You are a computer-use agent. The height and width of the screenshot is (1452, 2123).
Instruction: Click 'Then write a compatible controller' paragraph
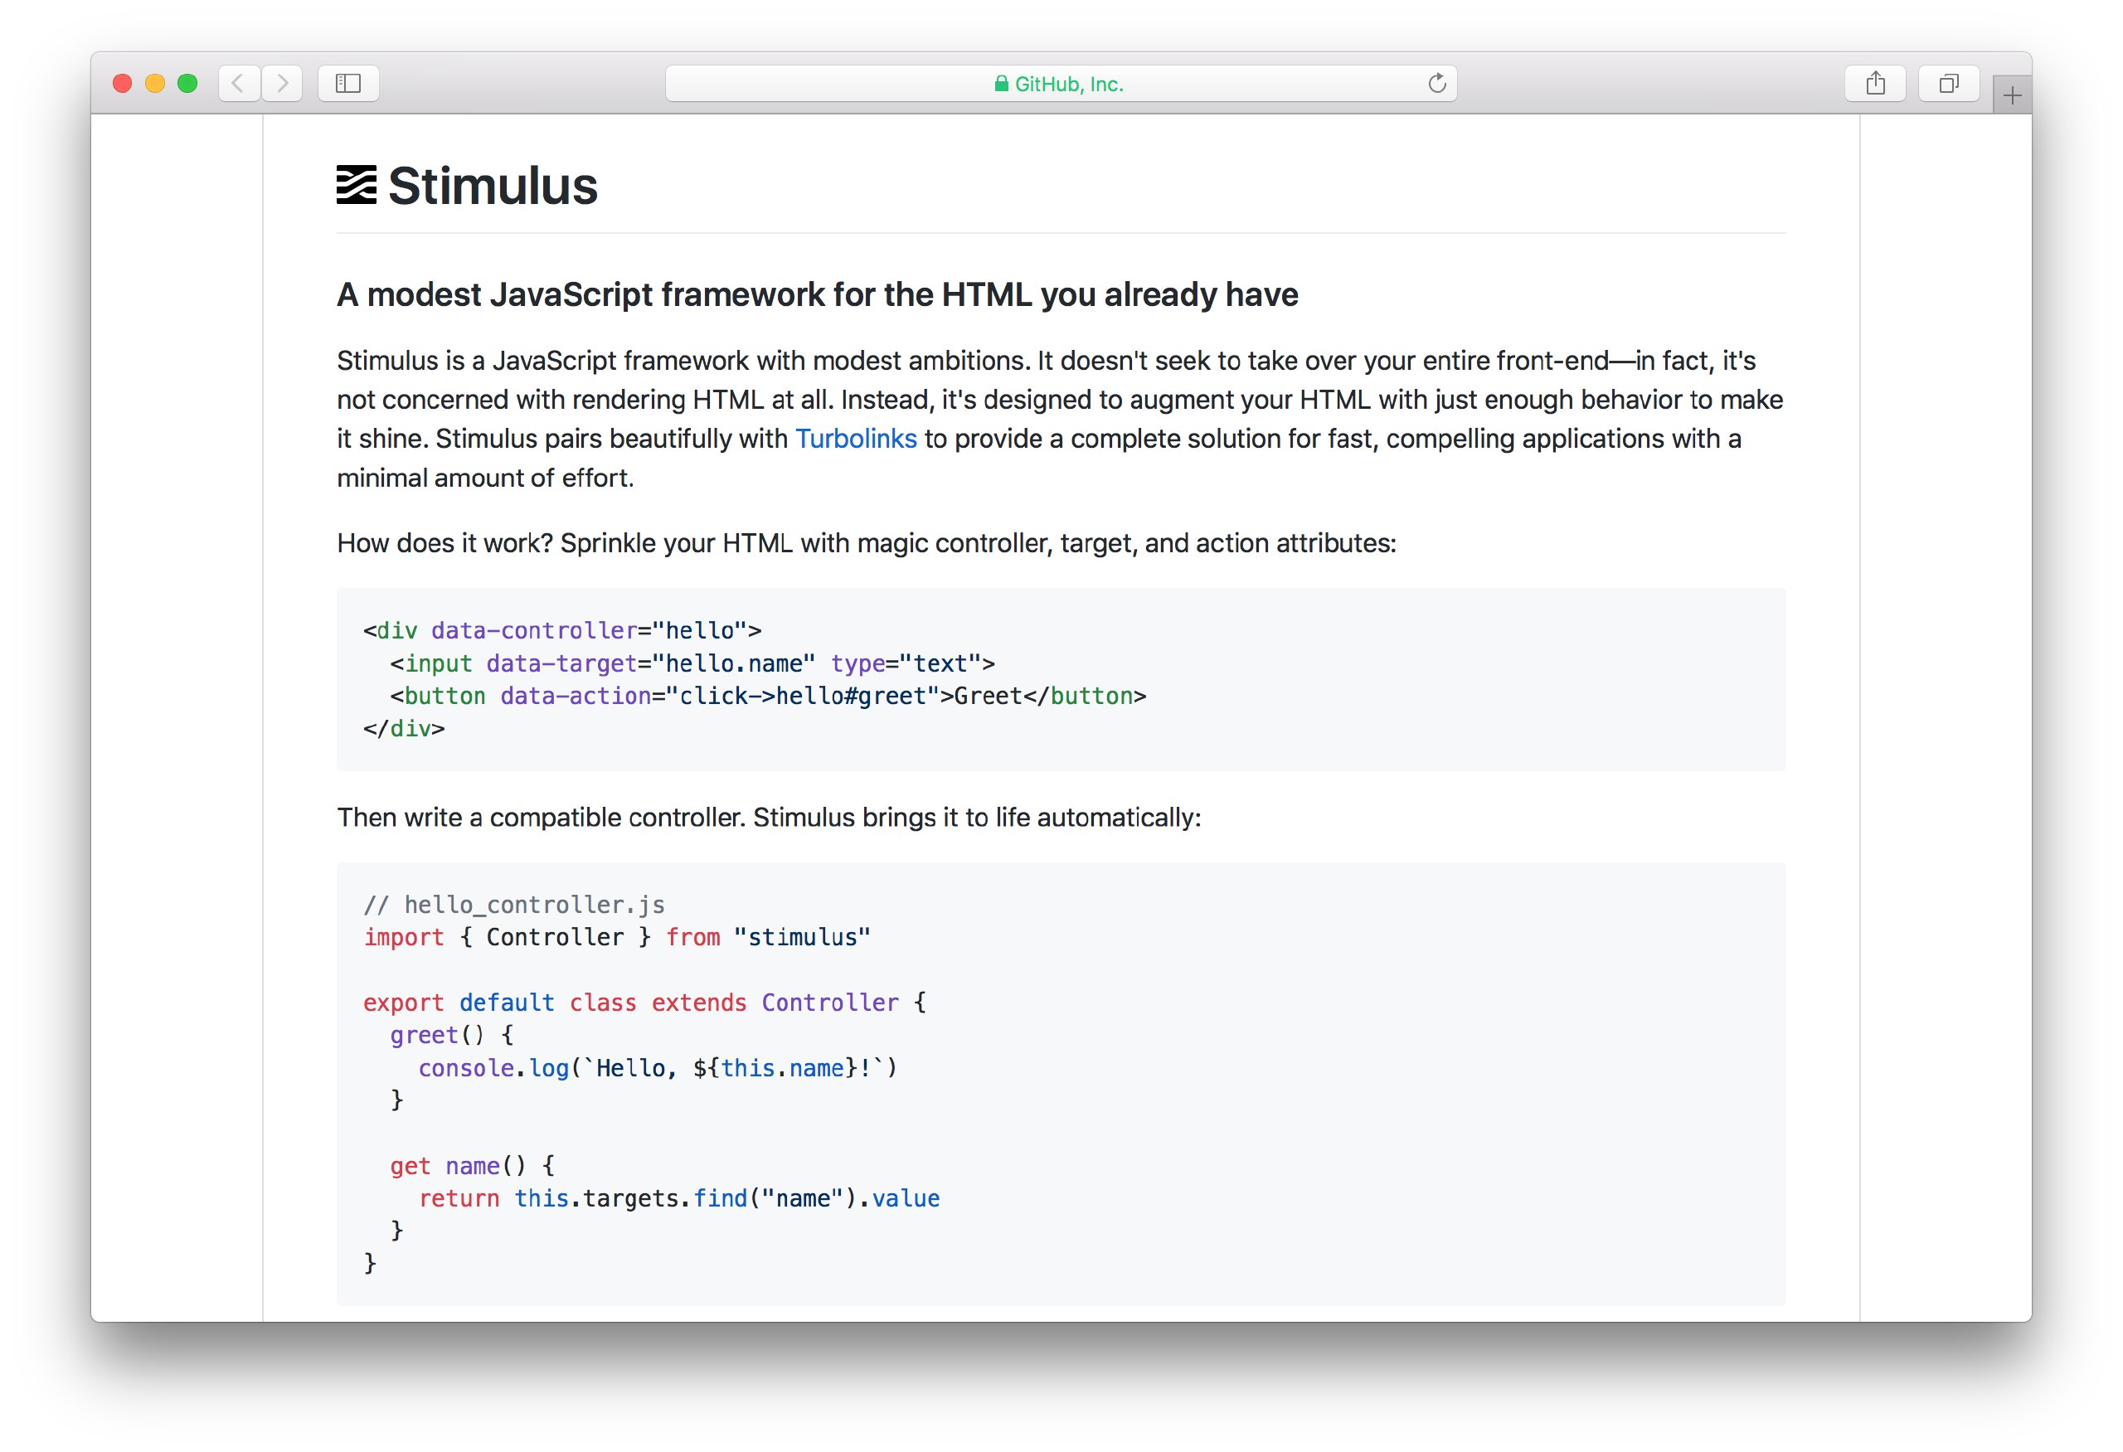[770, 818]
